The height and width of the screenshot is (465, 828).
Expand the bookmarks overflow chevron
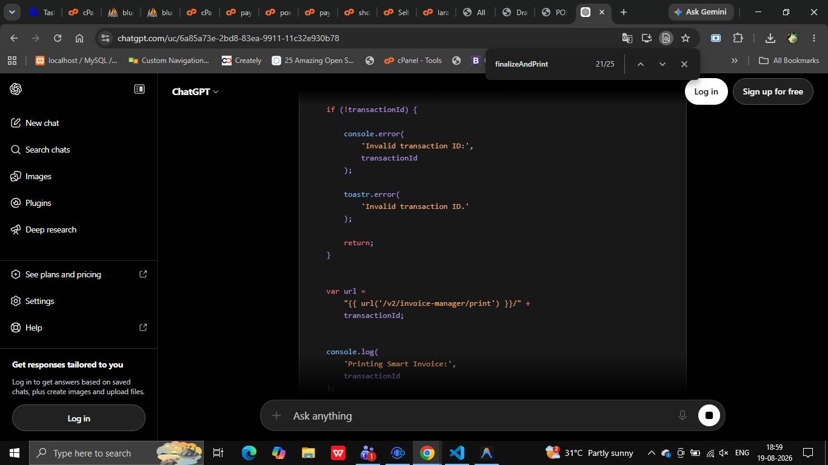click(x=735, y=61)
